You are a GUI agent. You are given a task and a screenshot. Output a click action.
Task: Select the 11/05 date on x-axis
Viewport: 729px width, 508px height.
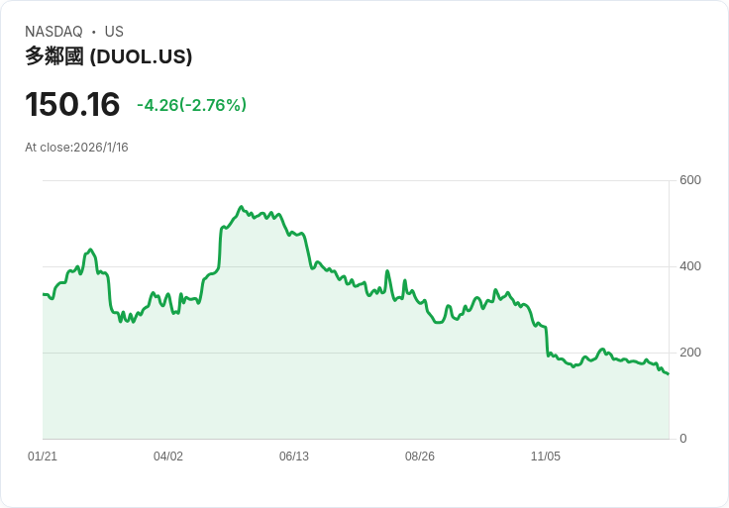[546, 457]
